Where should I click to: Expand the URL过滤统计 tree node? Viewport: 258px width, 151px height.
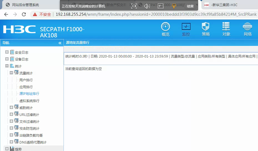[x=11, y=114]
